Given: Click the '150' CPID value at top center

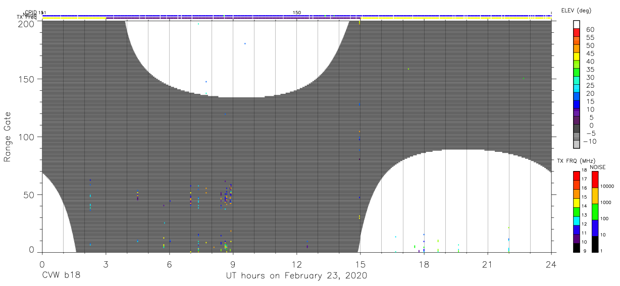Looking at the screenshot, I should (x=297, y=12).
